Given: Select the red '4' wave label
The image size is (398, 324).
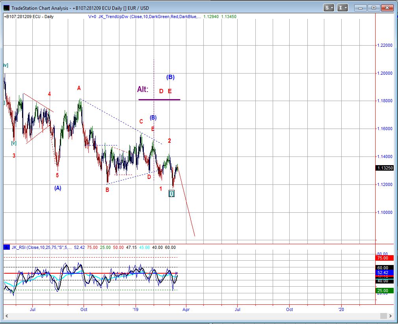Looking at the screenshot, I should point(50,94).
